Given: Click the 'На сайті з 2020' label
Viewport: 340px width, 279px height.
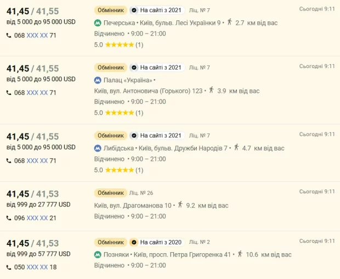Looking at the screenshot, I should pos(160,242).
